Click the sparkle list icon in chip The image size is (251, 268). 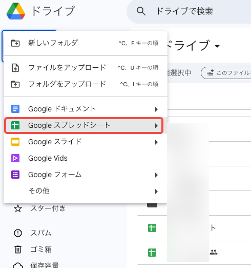210,73
